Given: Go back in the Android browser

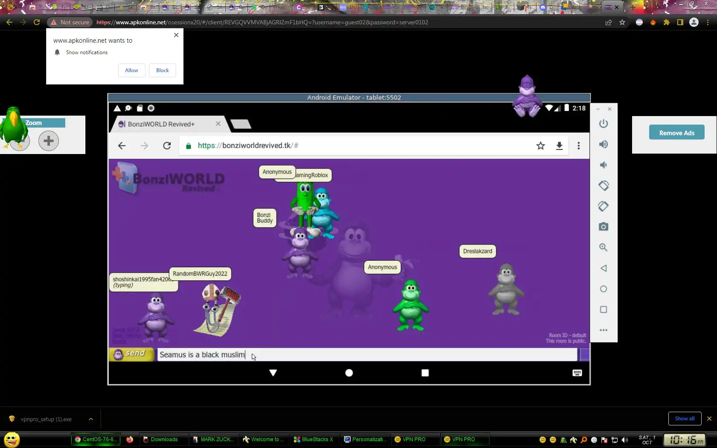Looking at the screenshot, I should [x=122, y=146].
